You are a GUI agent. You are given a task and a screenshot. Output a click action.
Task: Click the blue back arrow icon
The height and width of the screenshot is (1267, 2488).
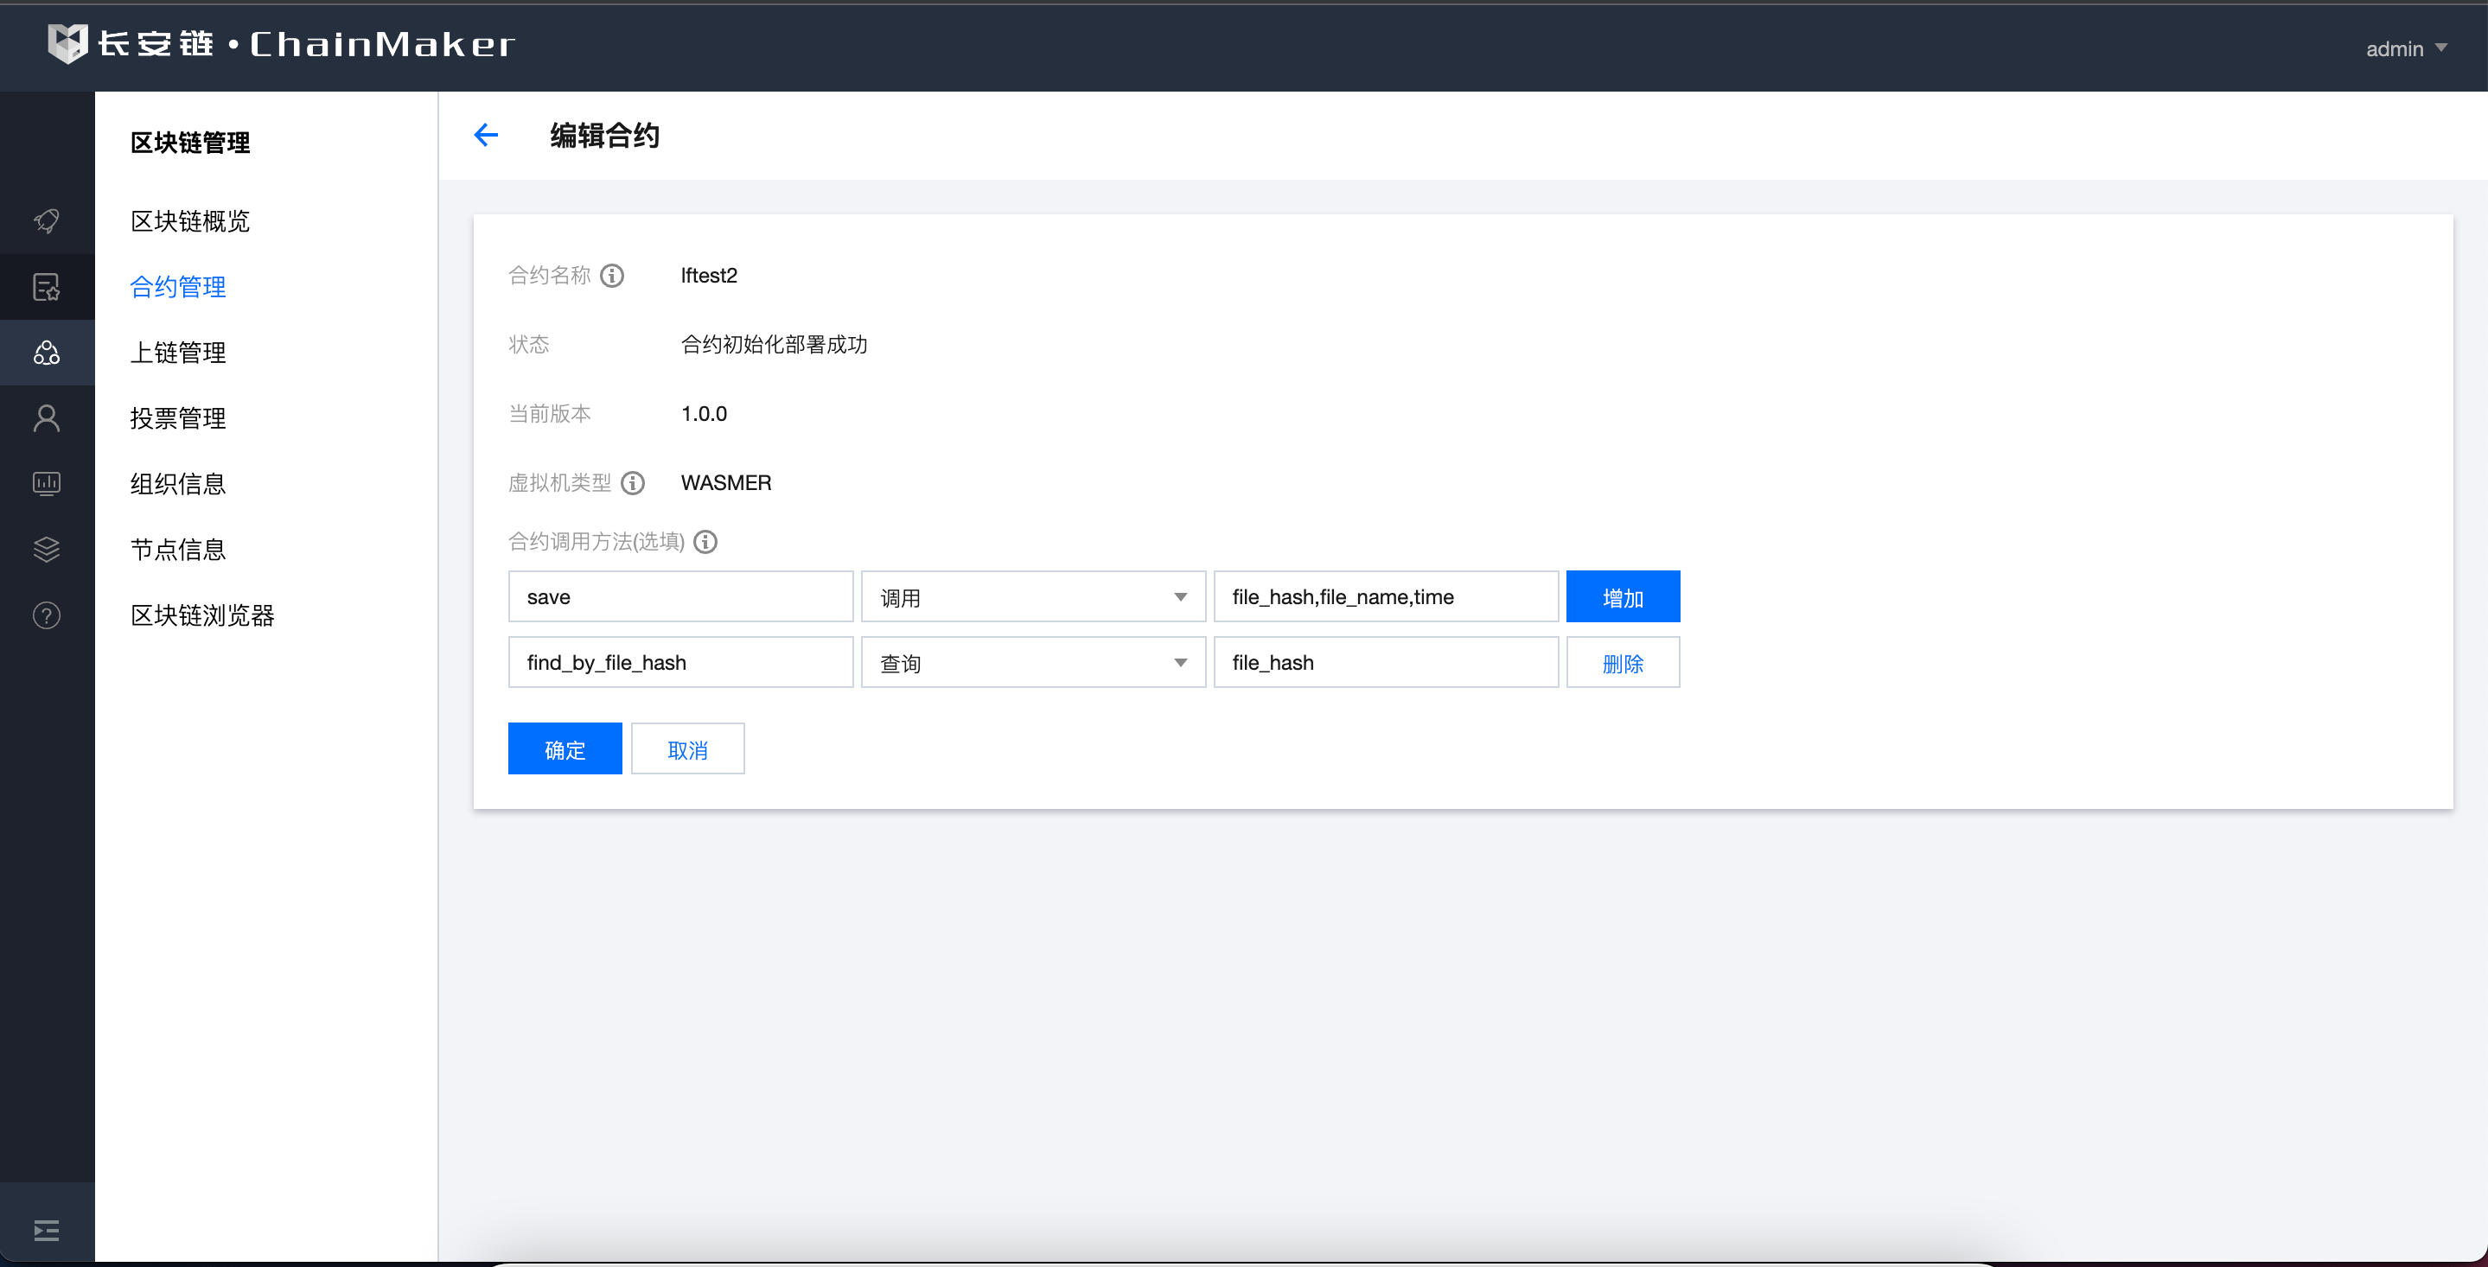[486, 135]
